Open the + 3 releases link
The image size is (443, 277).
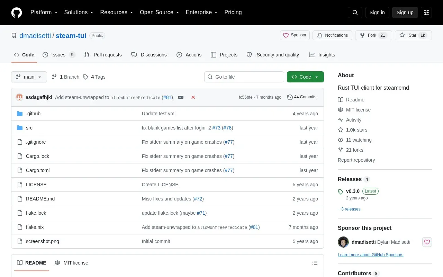tap(349, 209)
